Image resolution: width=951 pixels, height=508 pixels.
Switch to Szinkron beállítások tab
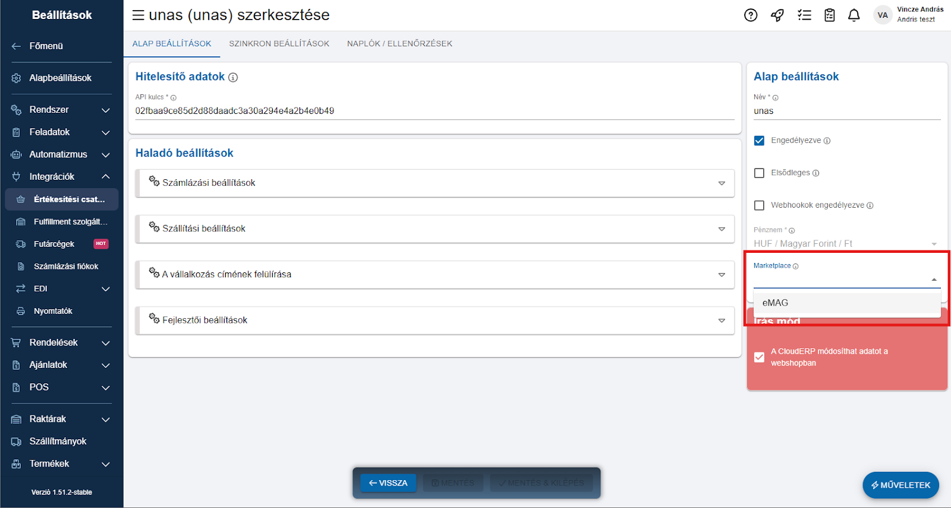(279, 44)
